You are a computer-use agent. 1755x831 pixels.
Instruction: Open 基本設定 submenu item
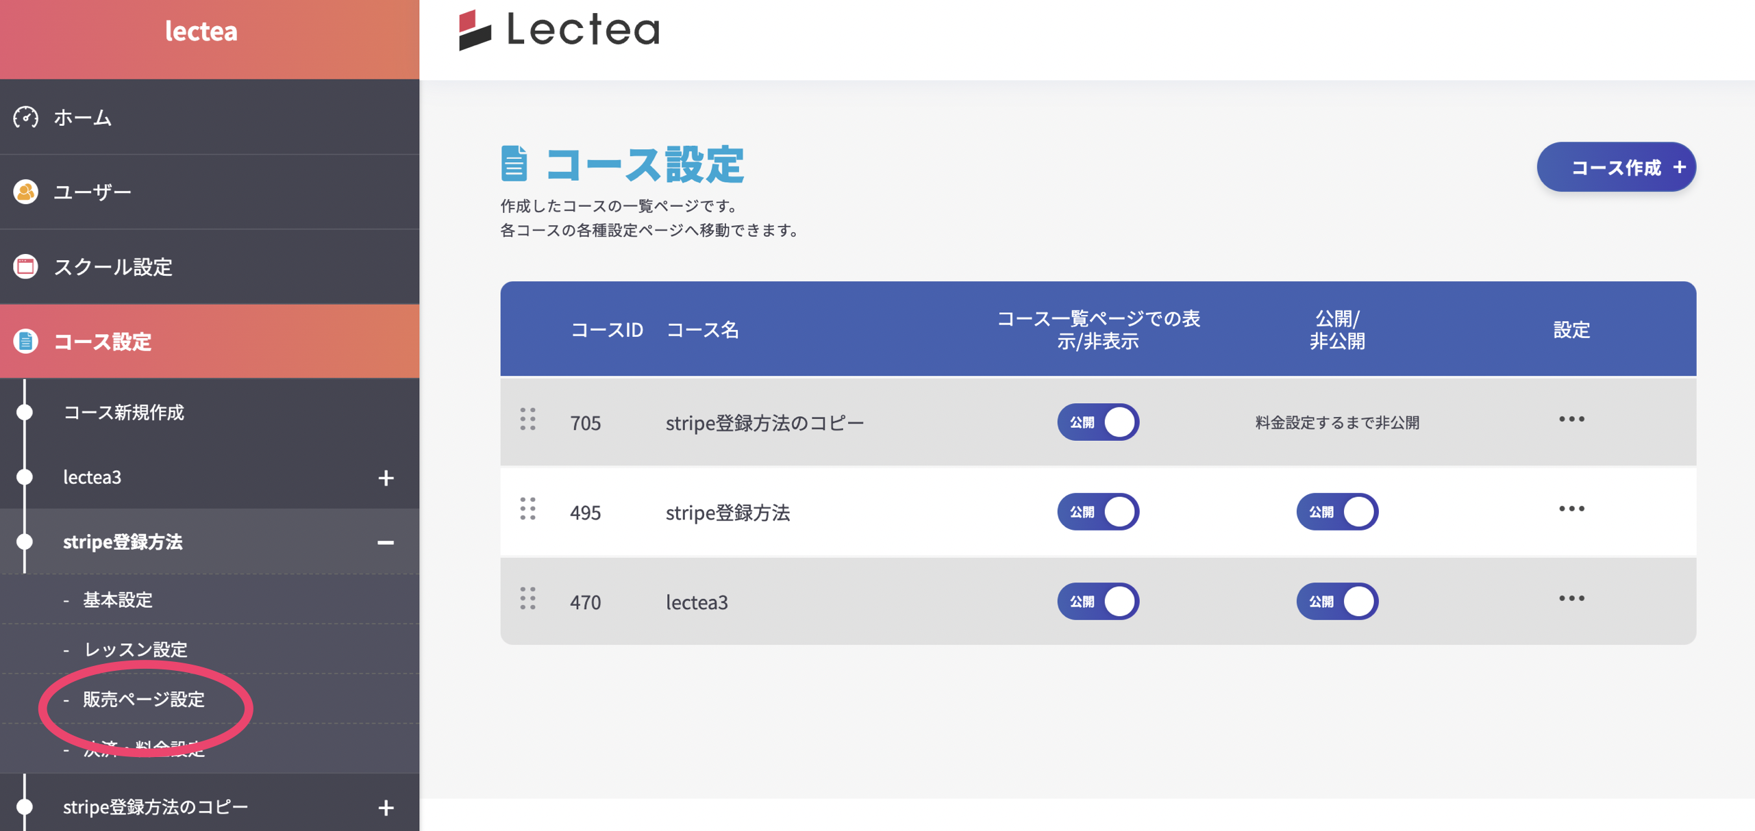118,600
